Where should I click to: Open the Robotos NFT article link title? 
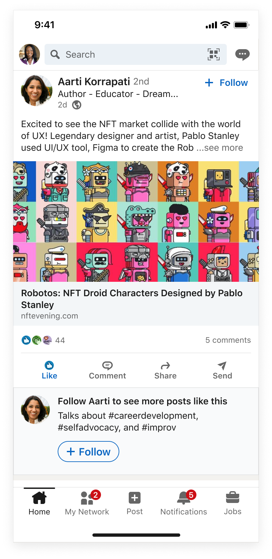tap(132, 299)
